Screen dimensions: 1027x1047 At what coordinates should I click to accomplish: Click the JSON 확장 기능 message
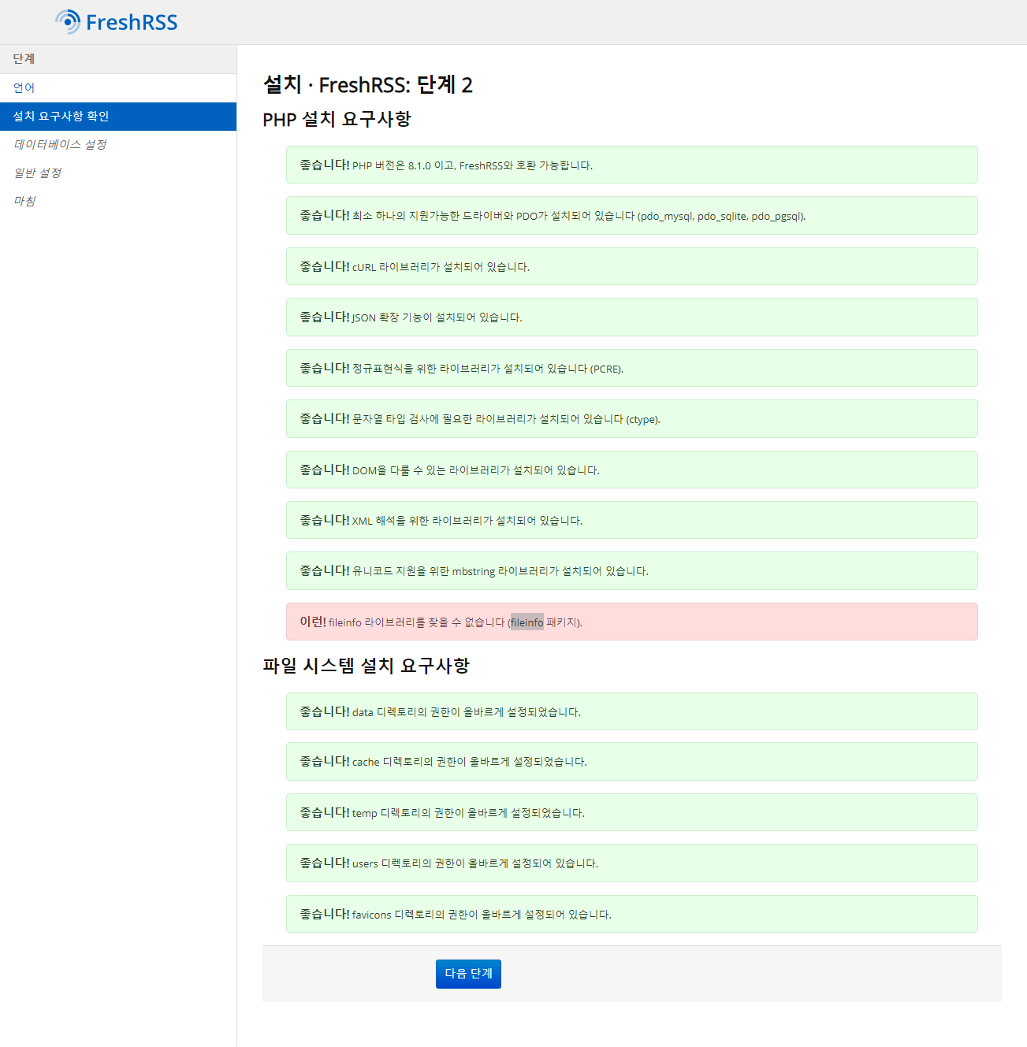[x=632, y=317]
